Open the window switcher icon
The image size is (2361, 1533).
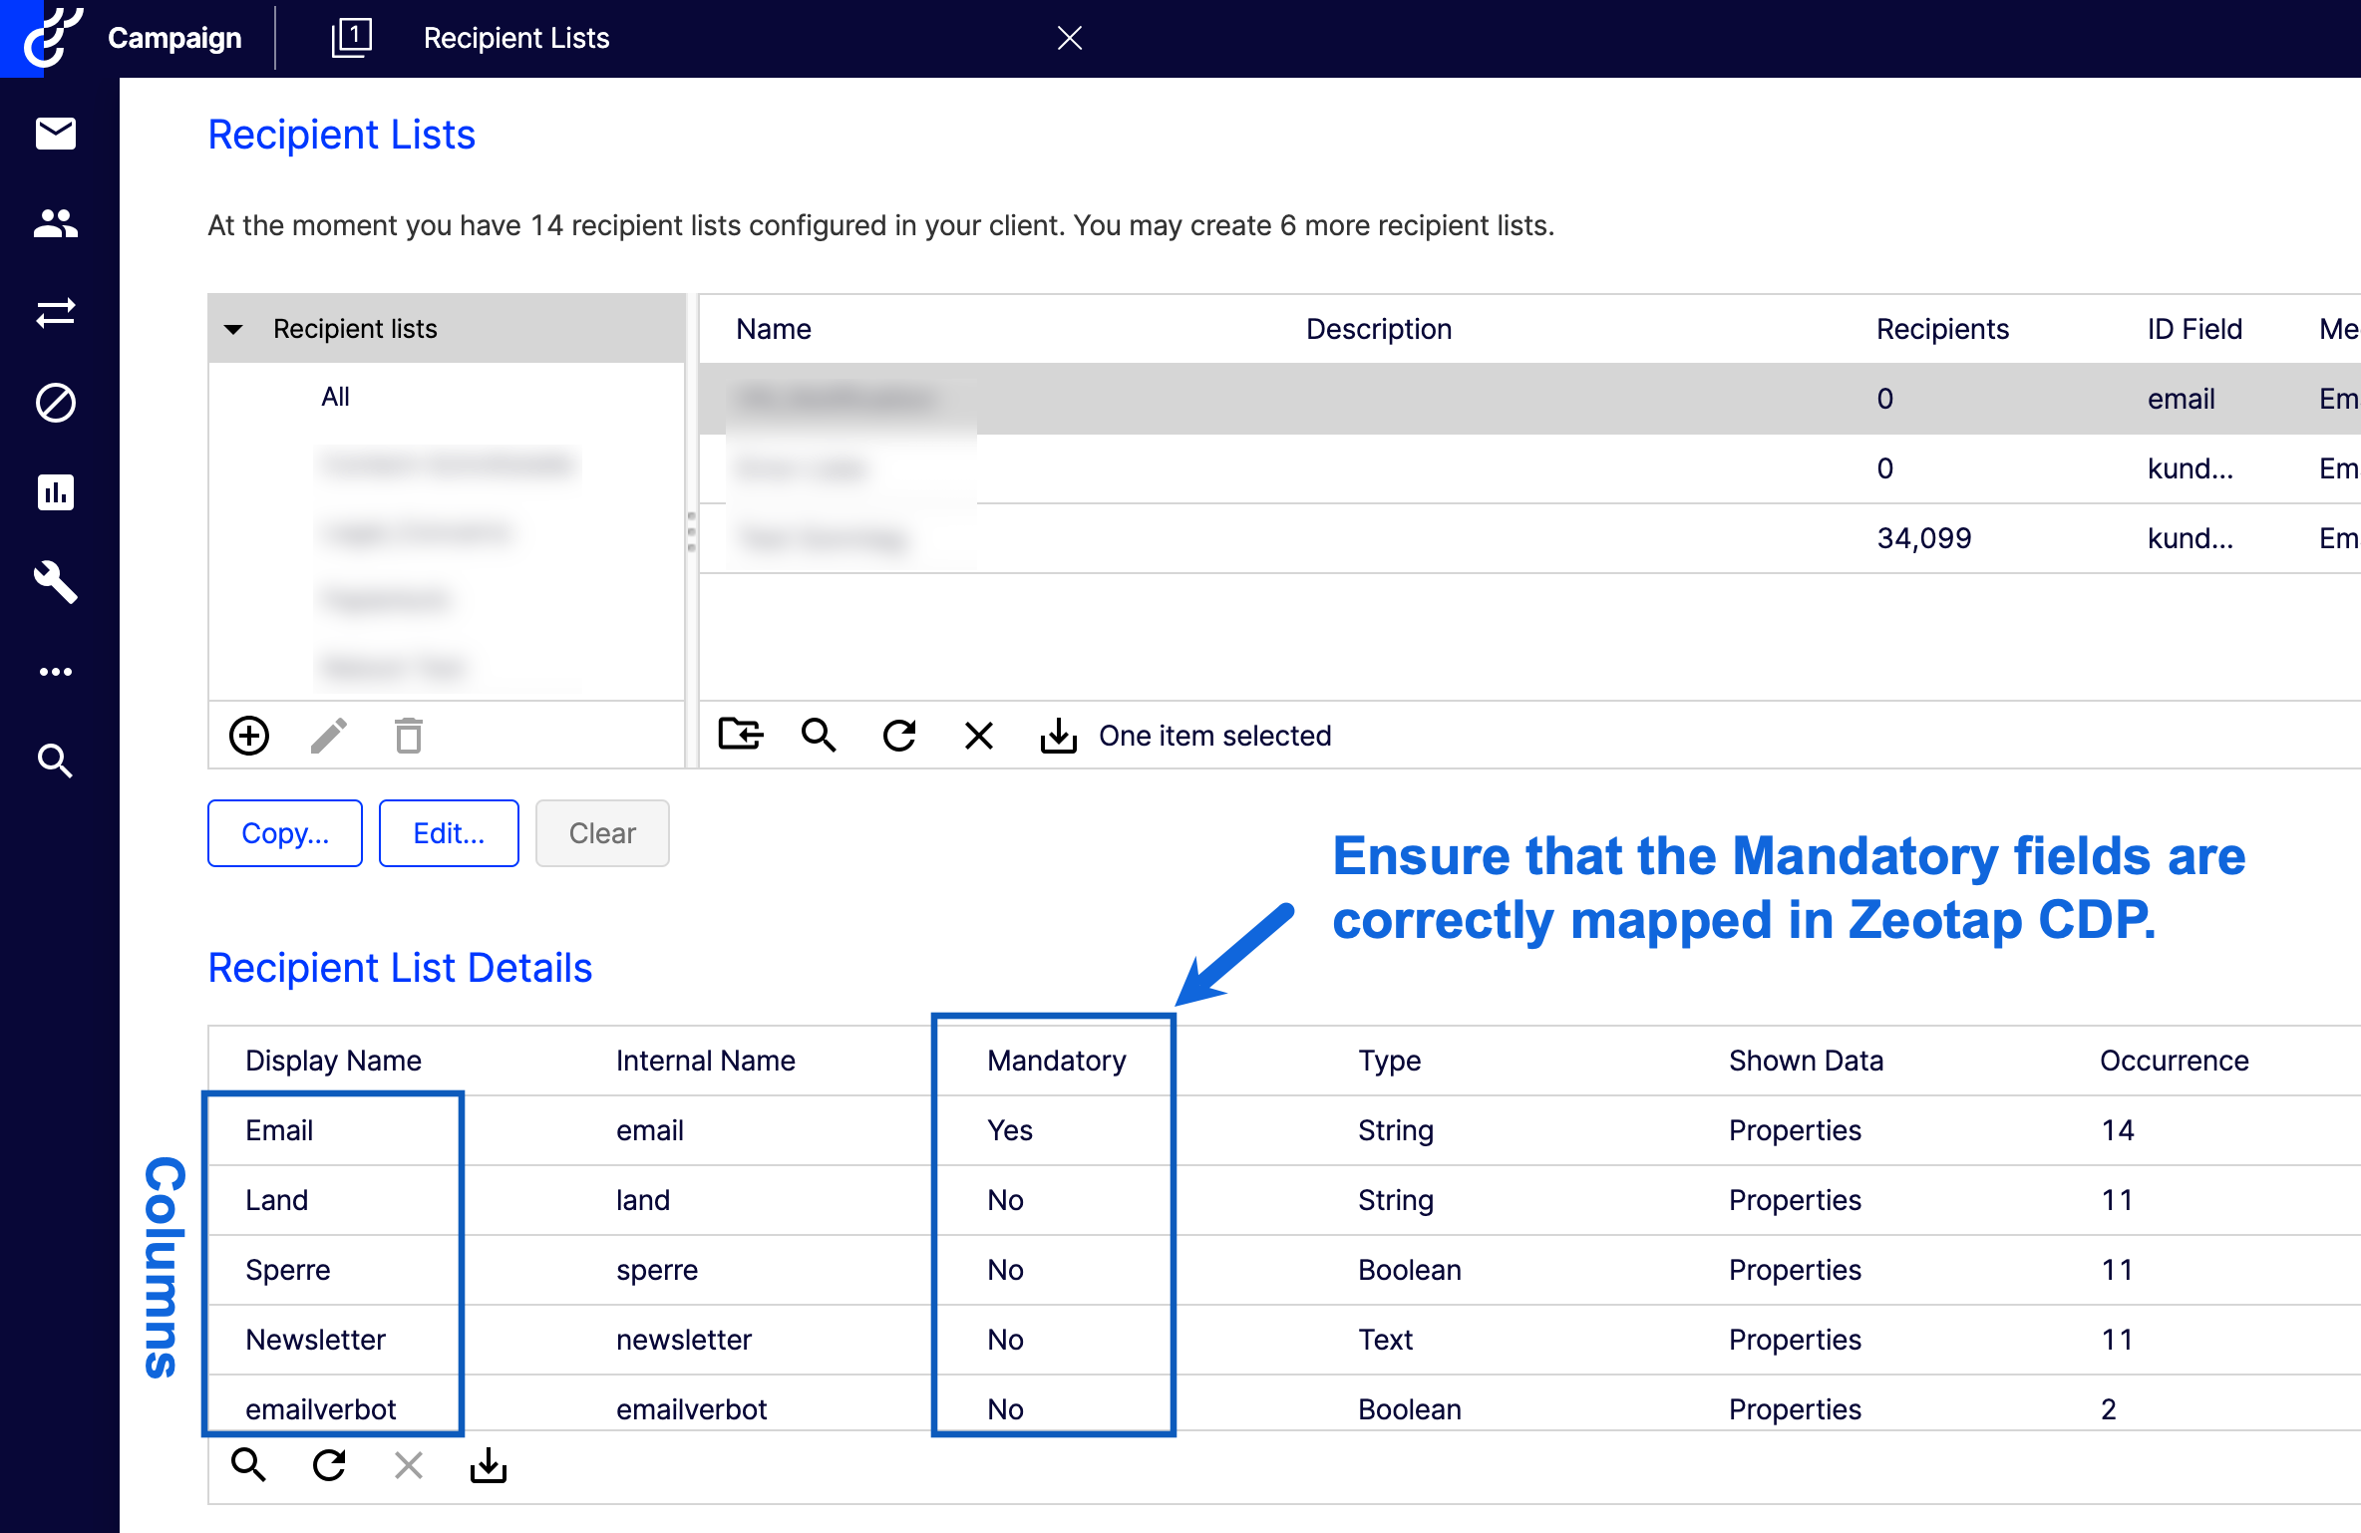352,38
